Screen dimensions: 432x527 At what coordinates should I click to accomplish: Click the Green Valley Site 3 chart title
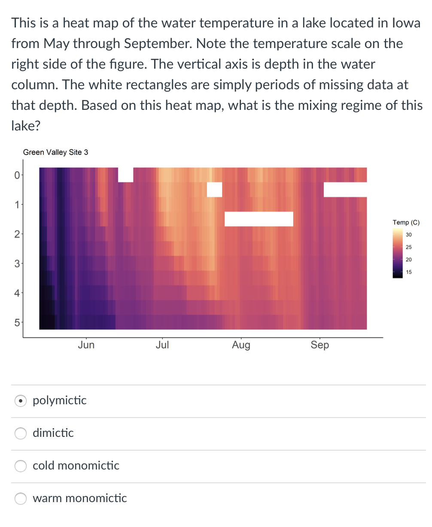click(55, 152)
